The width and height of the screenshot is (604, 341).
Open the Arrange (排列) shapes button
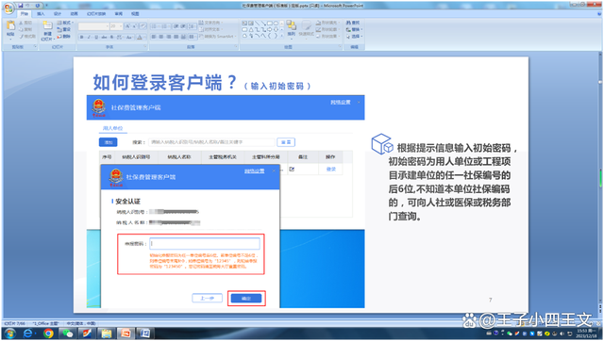click(x=291, y=28)
